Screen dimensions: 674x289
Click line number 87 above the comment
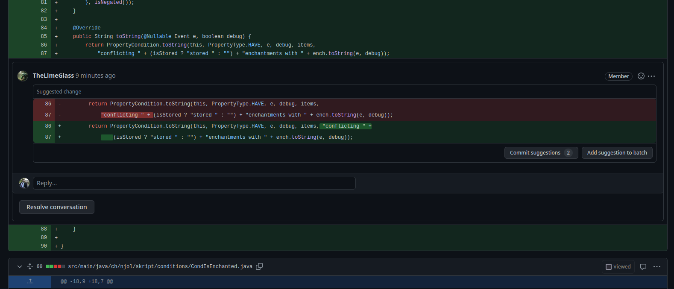(x=44, y=53)
